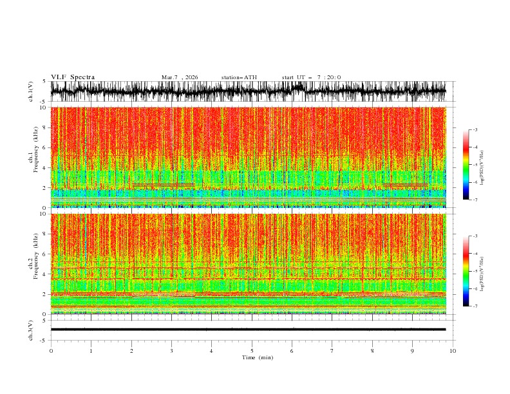Click the "-3" label on ch.1 color bar

coord(475,129)
